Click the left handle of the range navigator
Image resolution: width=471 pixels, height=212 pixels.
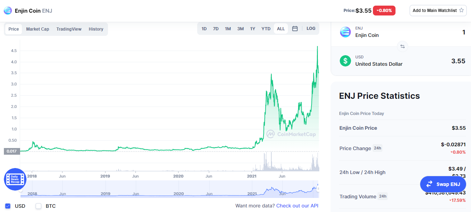click(x=21, y=189)
